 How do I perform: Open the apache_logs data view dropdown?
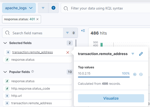[19, 8]
